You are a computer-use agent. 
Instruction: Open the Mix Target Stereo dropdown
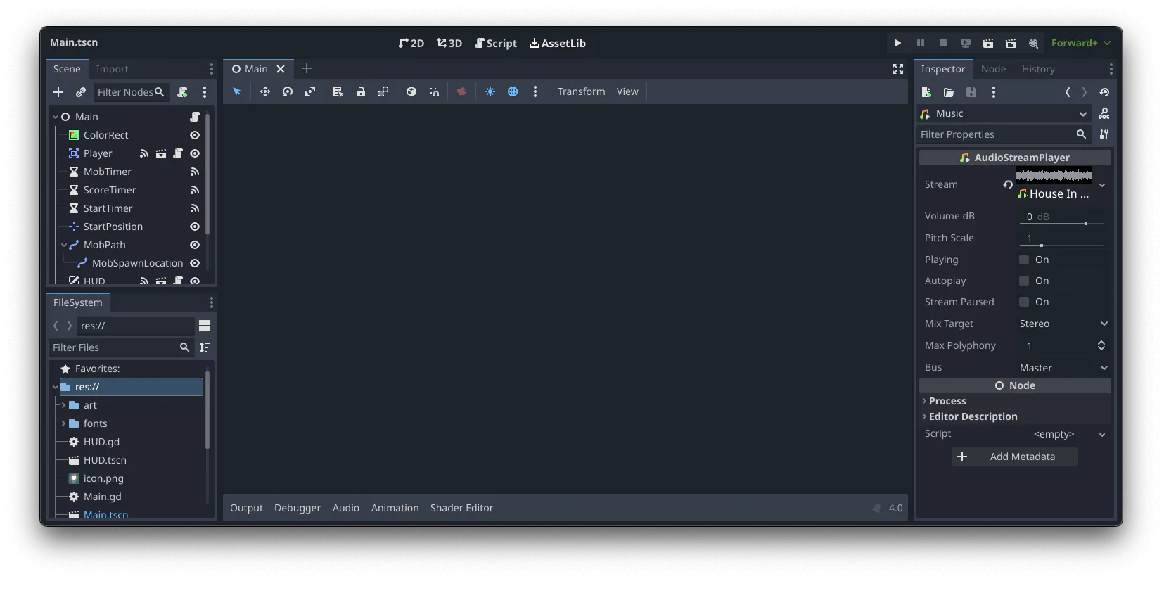click(1064, 324)
